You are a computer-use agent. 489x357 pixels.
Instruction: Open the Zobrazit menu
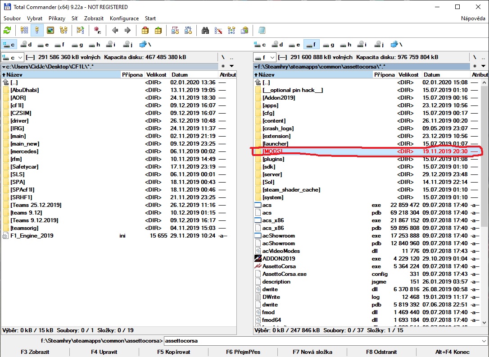pos(94,18)
